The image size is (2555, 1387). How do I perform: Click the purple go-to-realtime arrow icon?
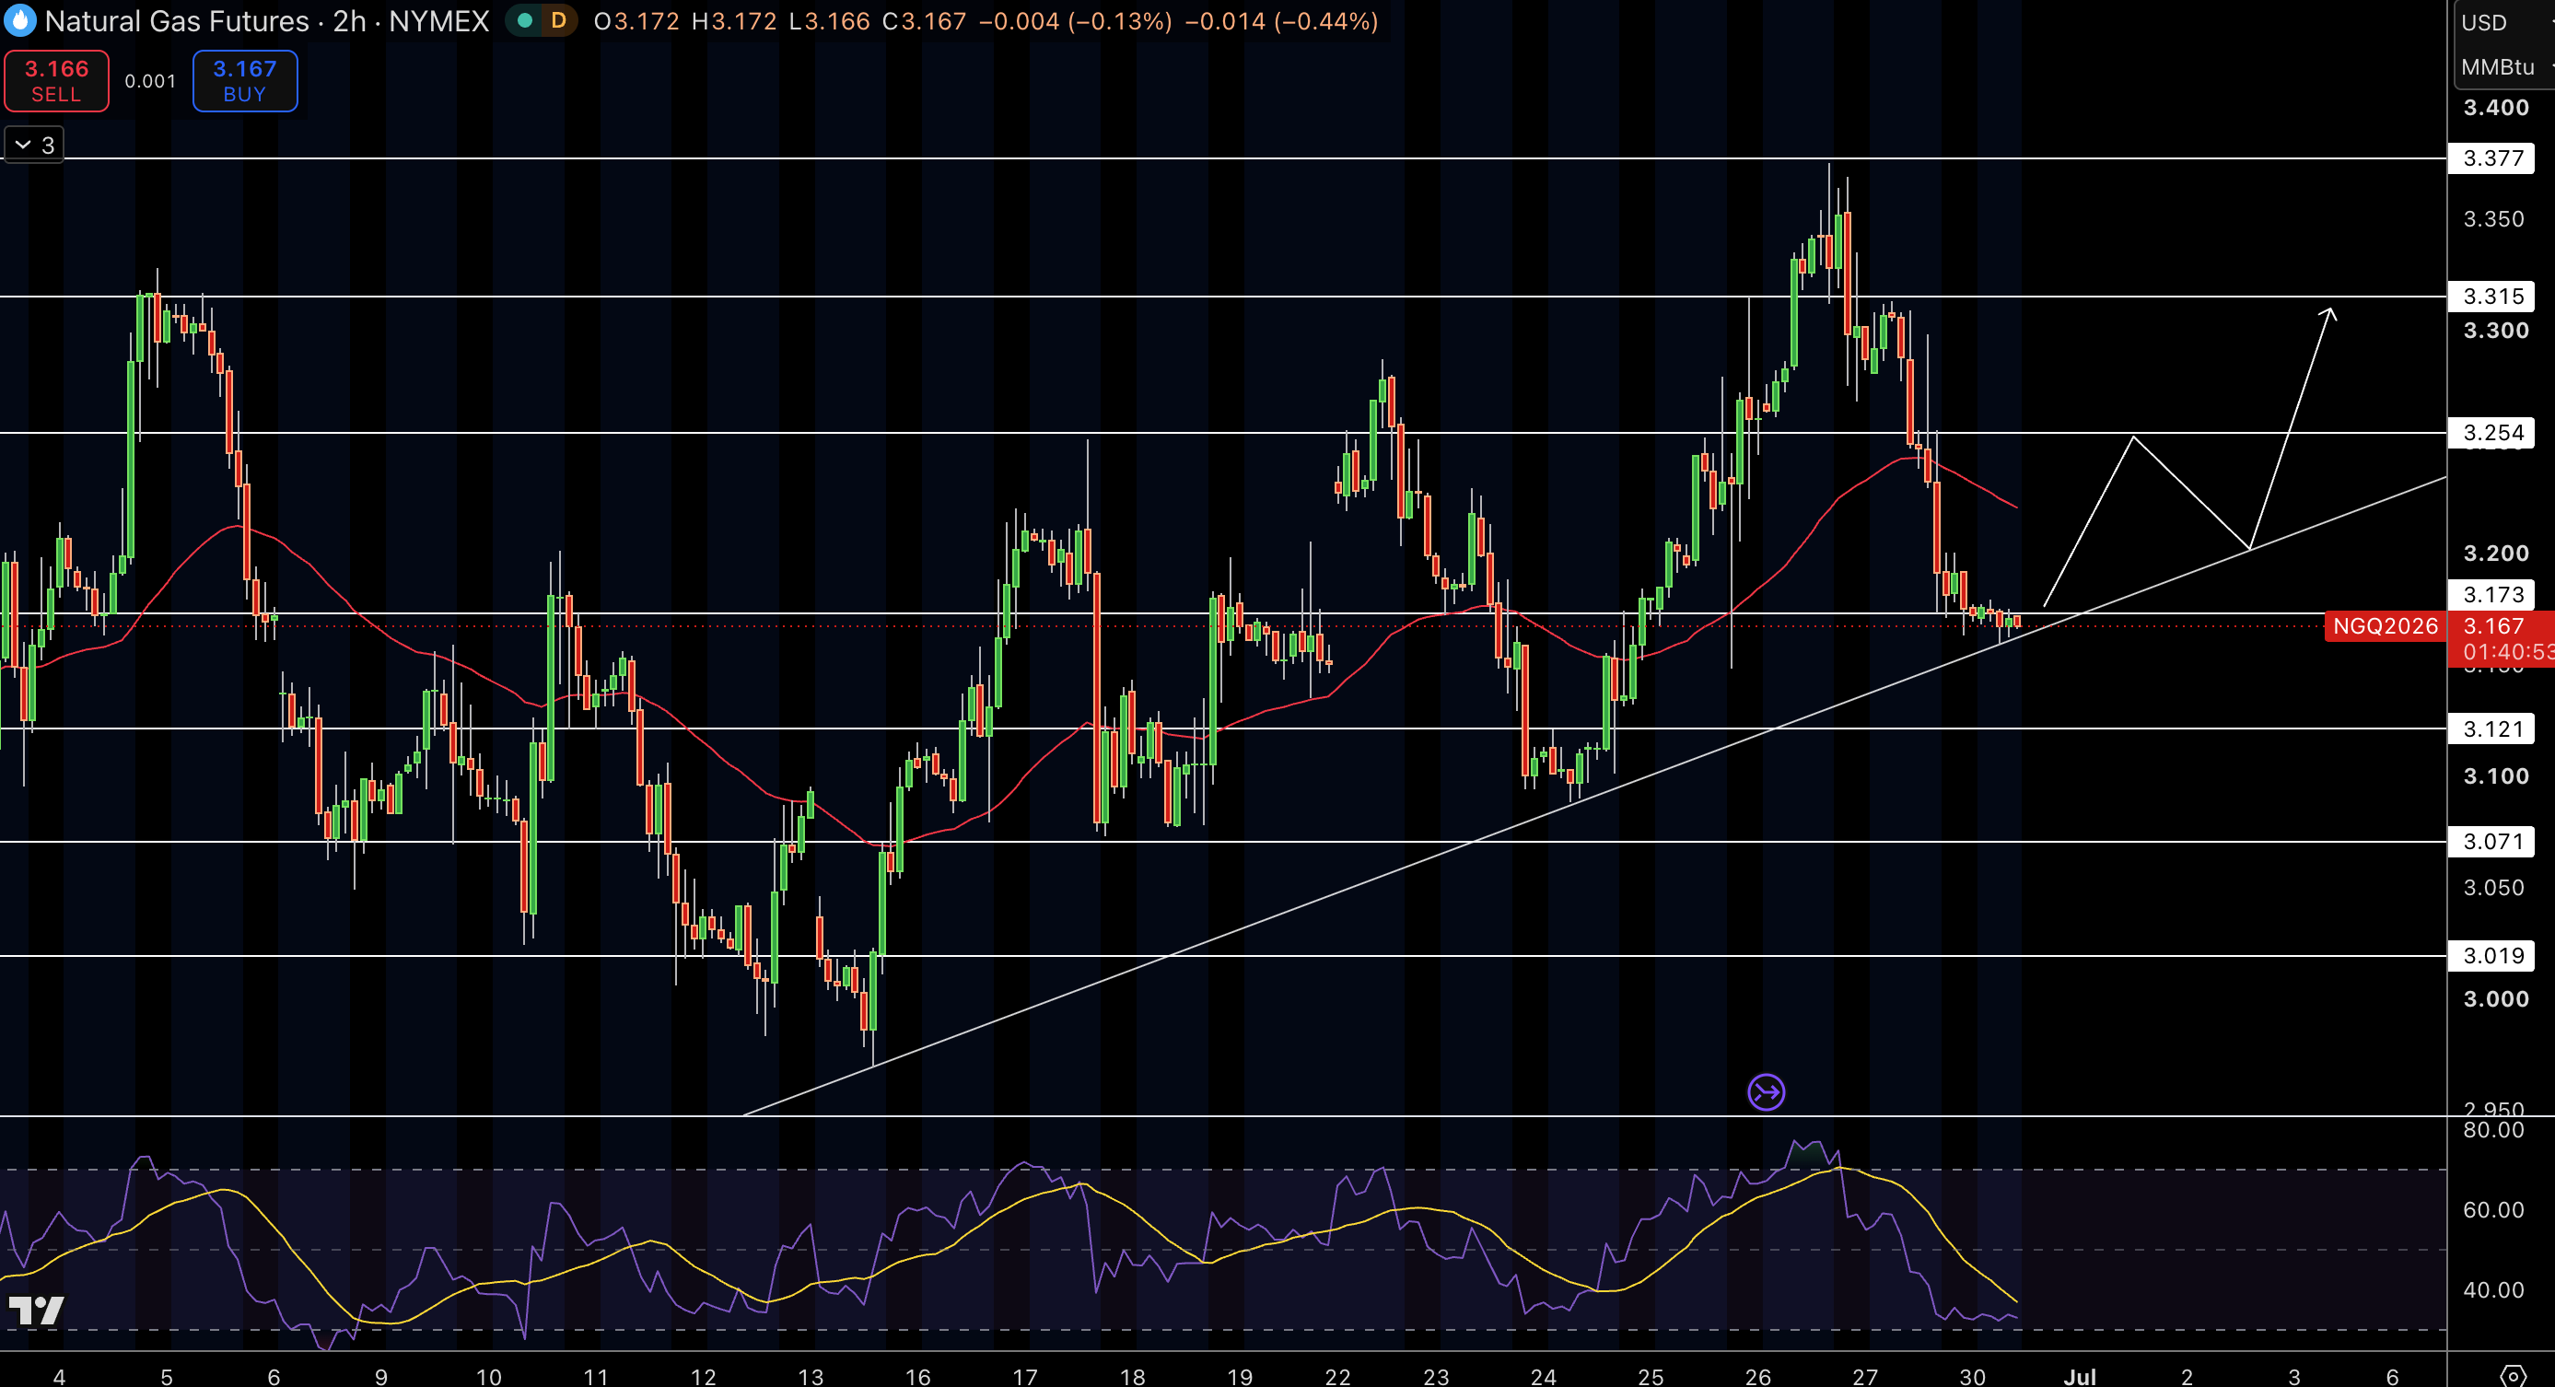click(1766, 1092)
